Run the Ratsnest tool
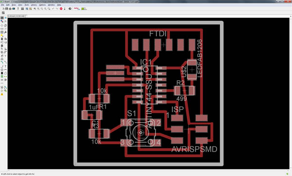292x176 pixels. point(2,87)
